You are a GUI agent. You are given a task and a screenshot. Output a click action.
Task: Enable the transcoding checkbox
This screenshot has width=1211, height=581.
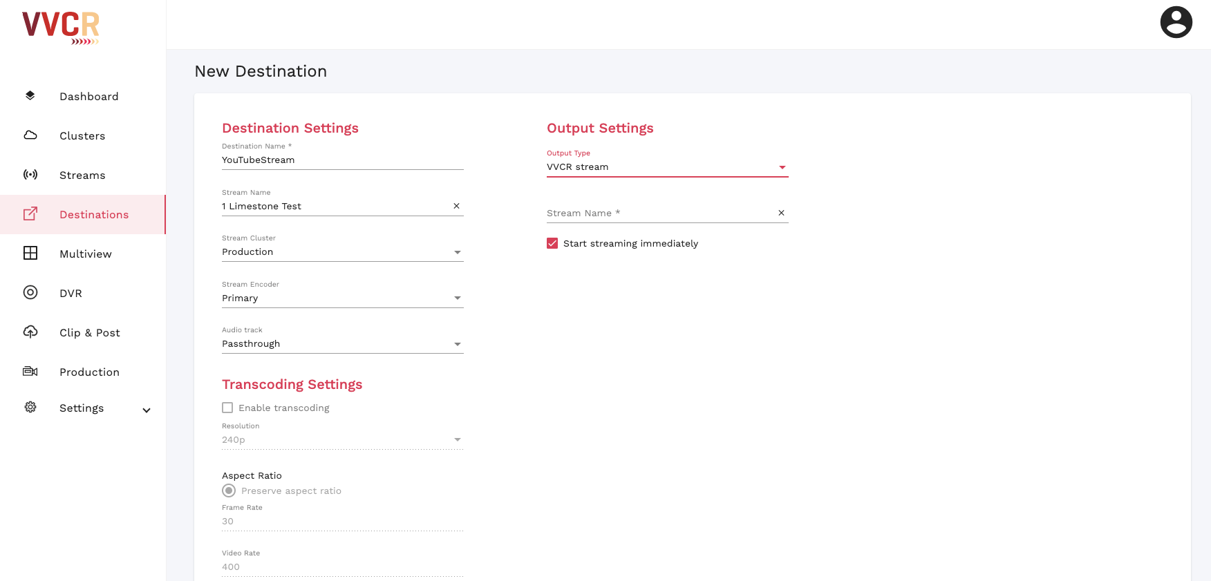(x=227, y=408)
